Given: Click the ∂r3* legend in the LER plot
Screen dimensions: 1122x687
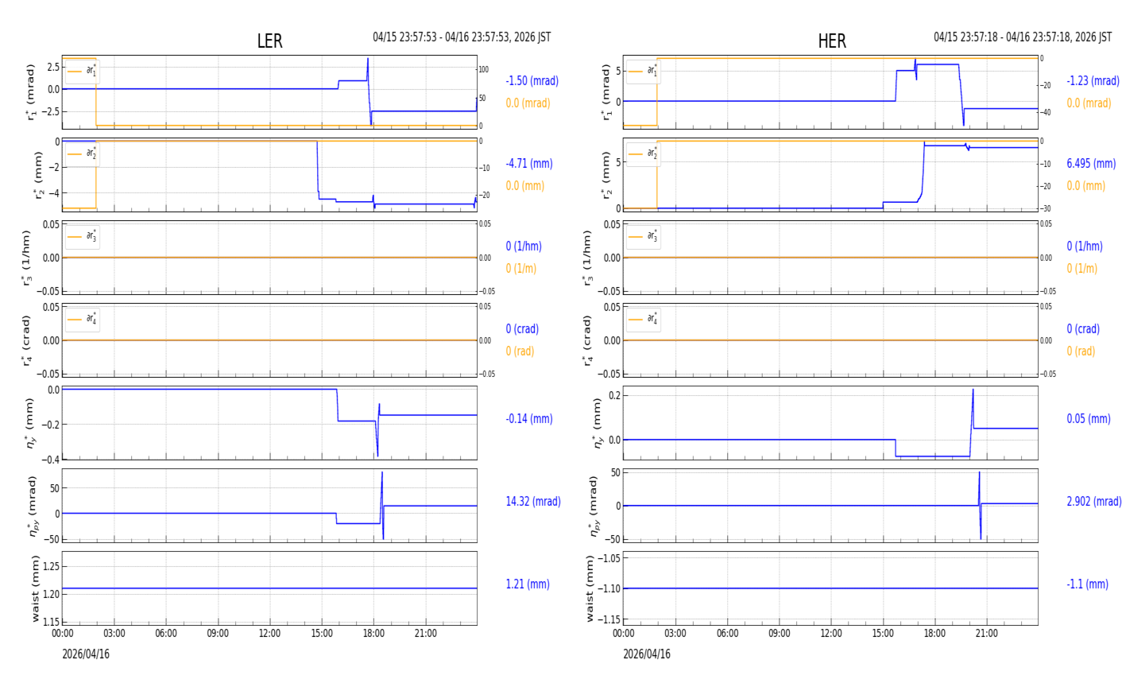Looking at the screenshot, I should point(83,236).
